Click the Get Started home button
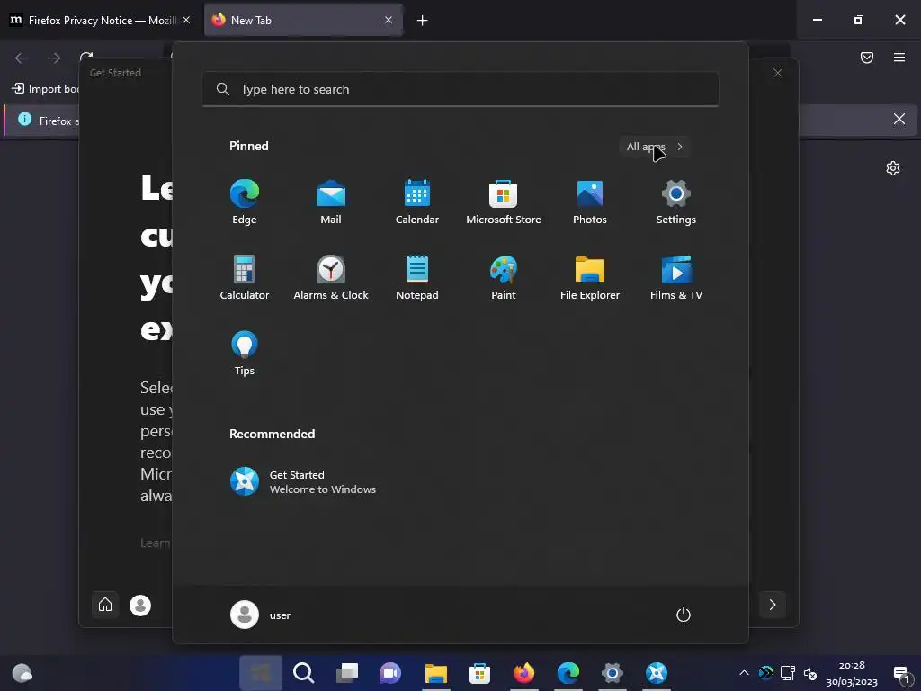Image resolution: width=921 pixels, height=691 pixels. pyautogui.click(x=105, y=605)
